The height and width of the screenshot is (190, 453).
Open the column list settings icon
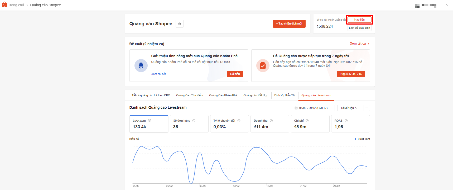(x=367, y=108)
